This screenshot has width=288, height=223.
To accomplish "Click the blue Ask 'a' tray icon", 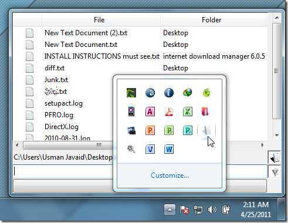I will [x=150, y=93].
